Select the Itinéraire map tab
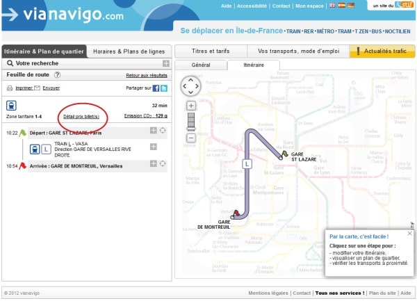 (x=254, y=65)
